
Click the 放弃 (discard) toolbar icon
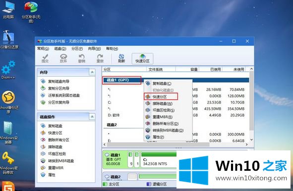pos(63,58)
